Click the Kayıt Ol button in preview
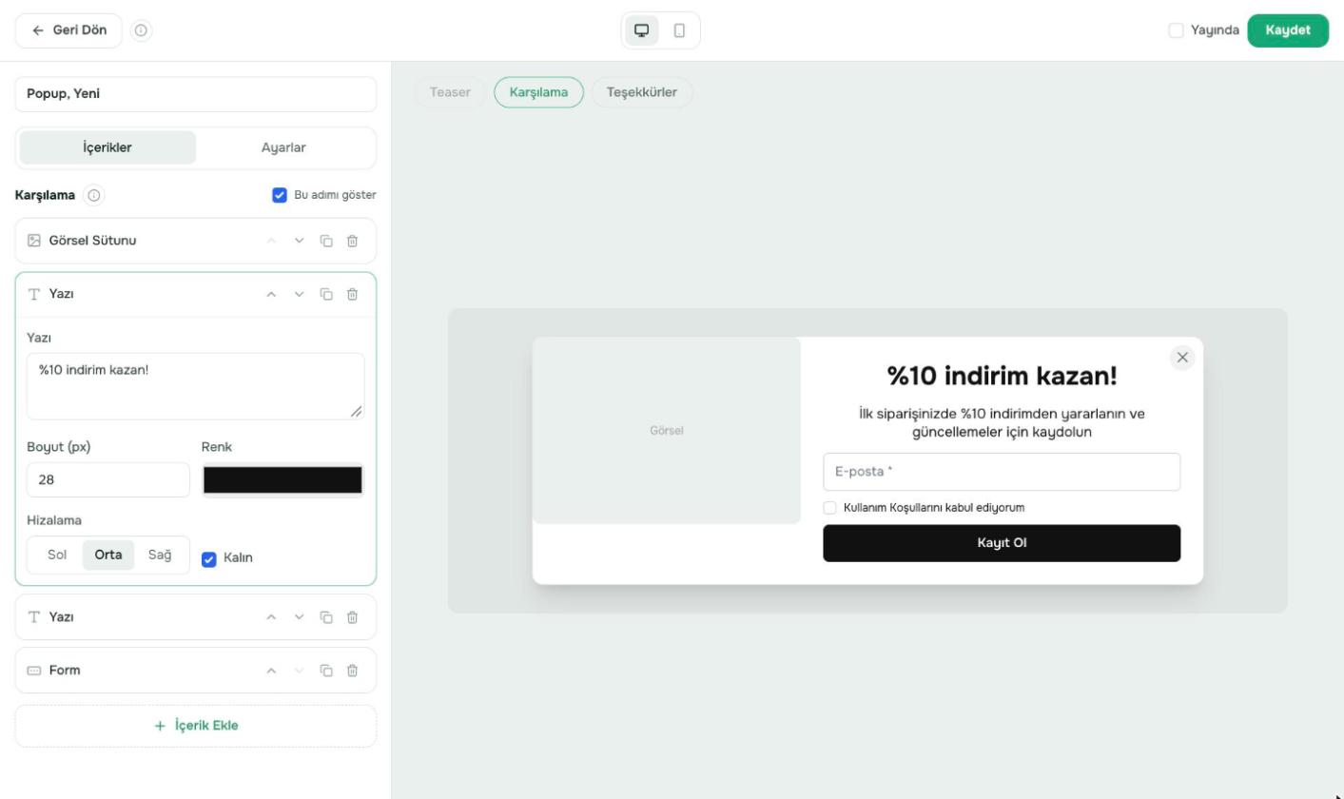Viewport: 1344px width, 799px height. coord(1002,543)
